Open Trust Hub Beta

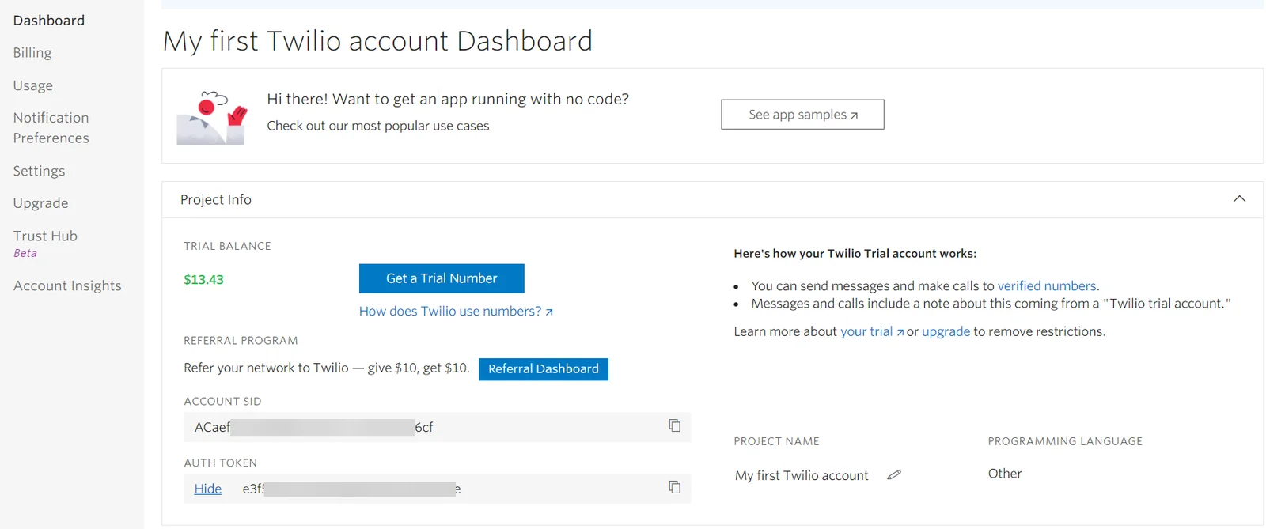coord(45,244)
